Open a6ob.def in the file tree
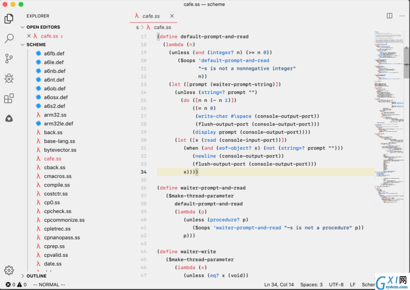The height and width of the screenshot is (290, 410). pos(55,89)
